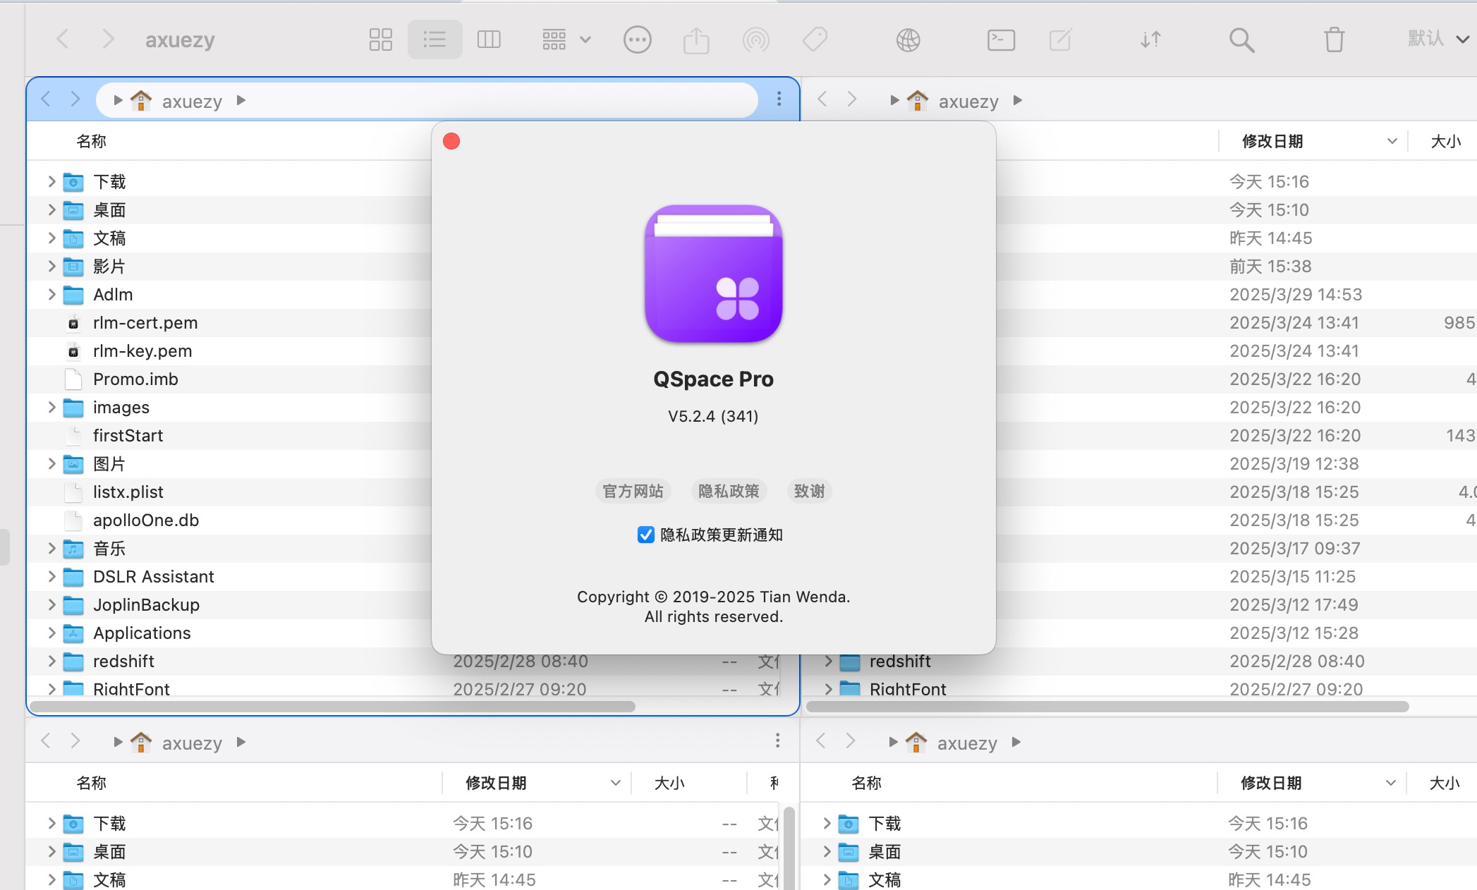
Task: Click the tag toolbar icon
Action: (815, 39)
